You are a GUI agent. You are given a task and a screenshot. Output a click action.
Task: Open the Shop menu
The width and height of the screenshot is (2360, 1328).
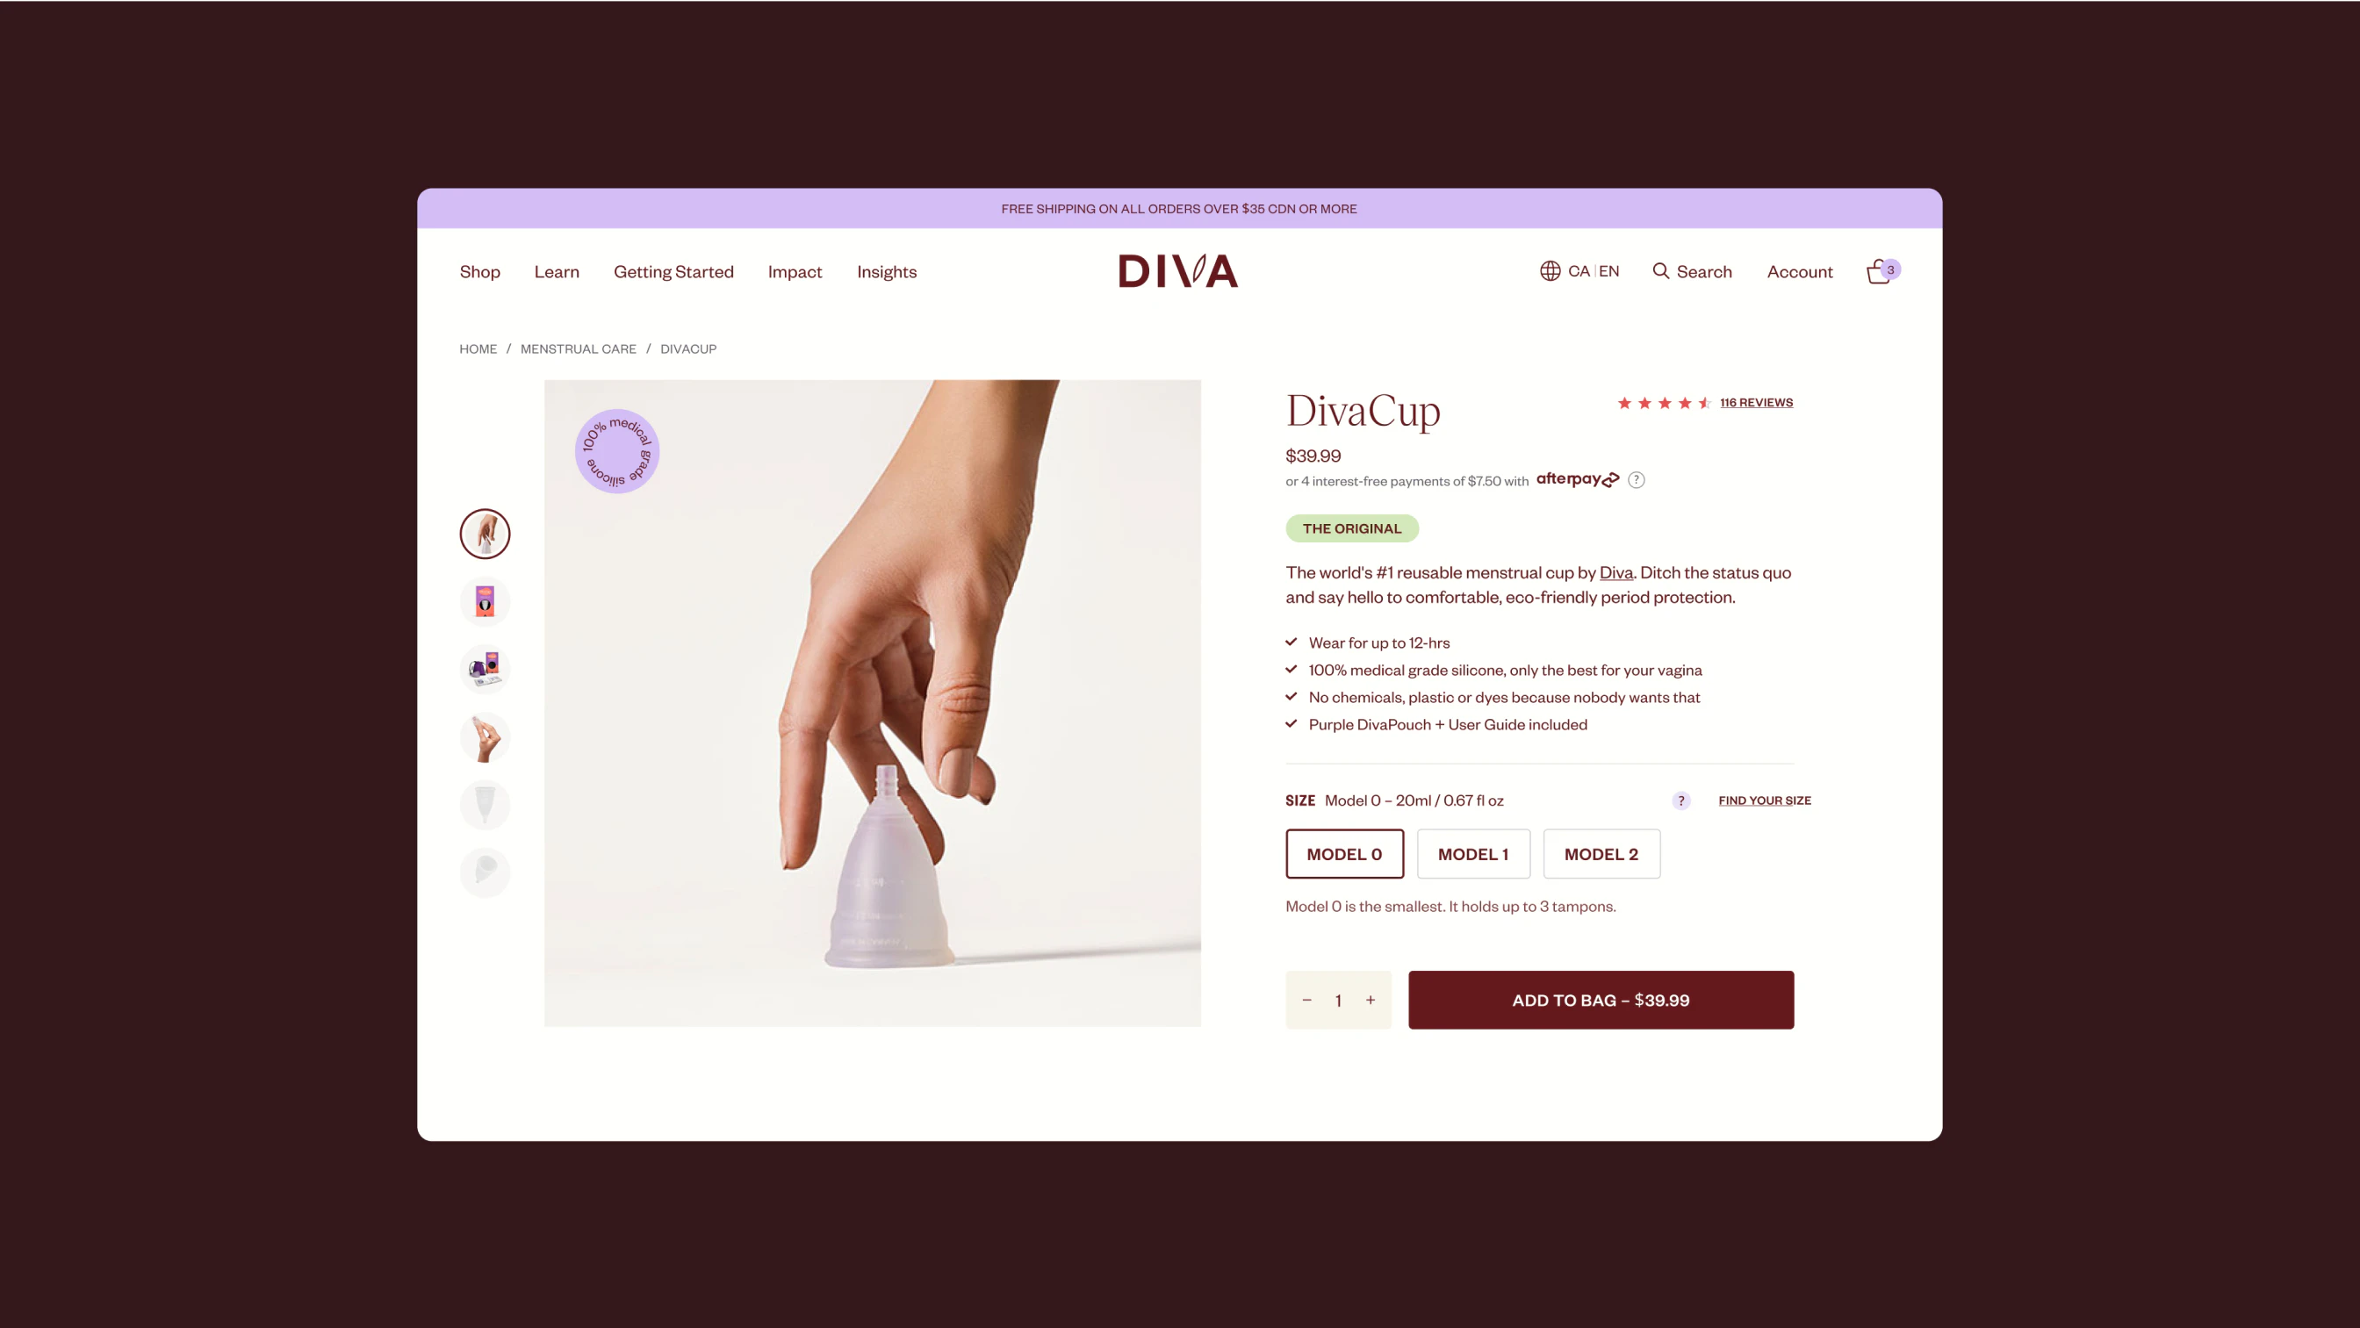pyautogui.click(x=479, y=272)
